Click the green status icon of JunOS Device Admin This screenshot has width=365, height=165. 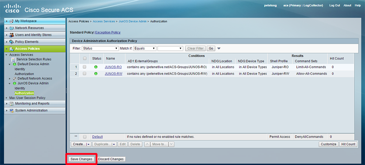click(15, 84)
